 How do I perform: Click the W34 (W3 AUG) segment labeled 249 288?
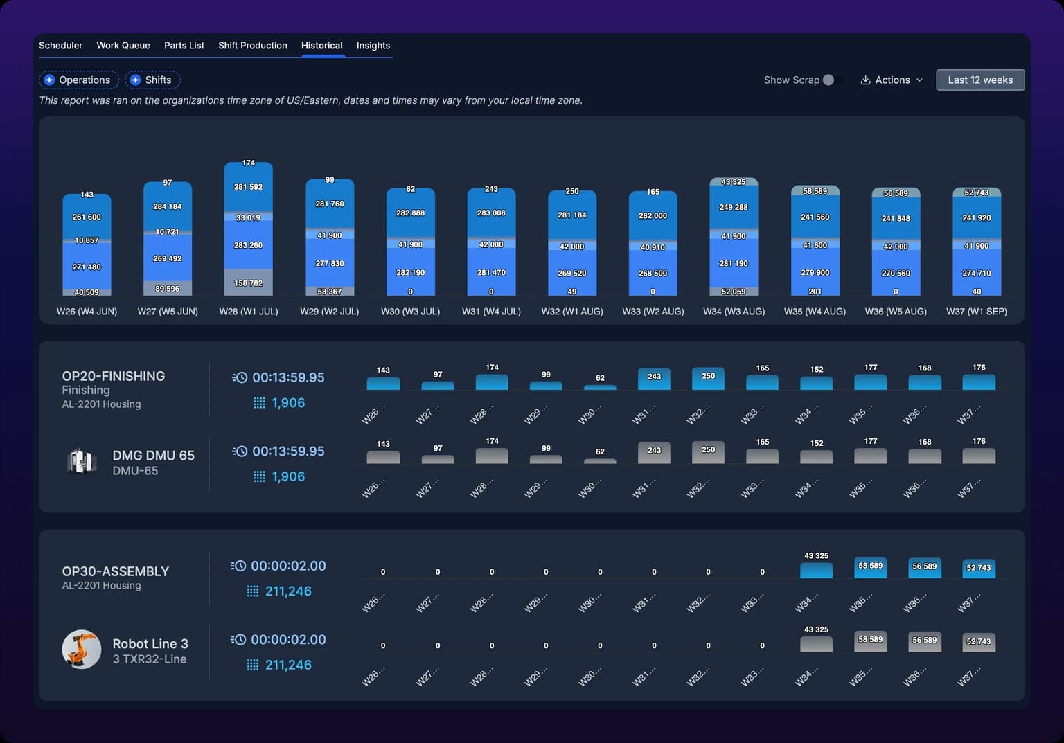[734, 208]
